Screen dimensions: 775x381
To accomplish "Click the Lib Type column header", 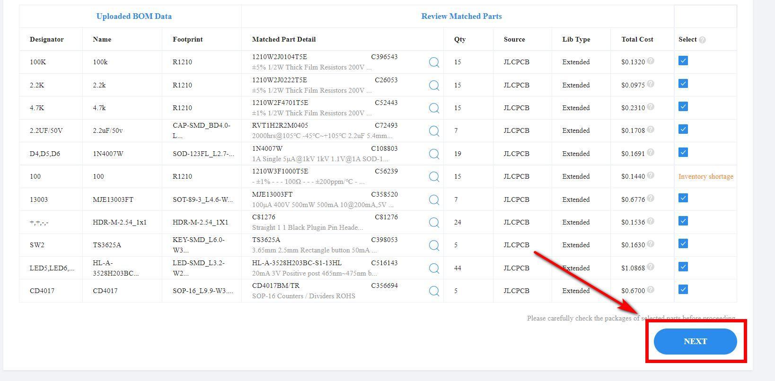I will 576,39.
